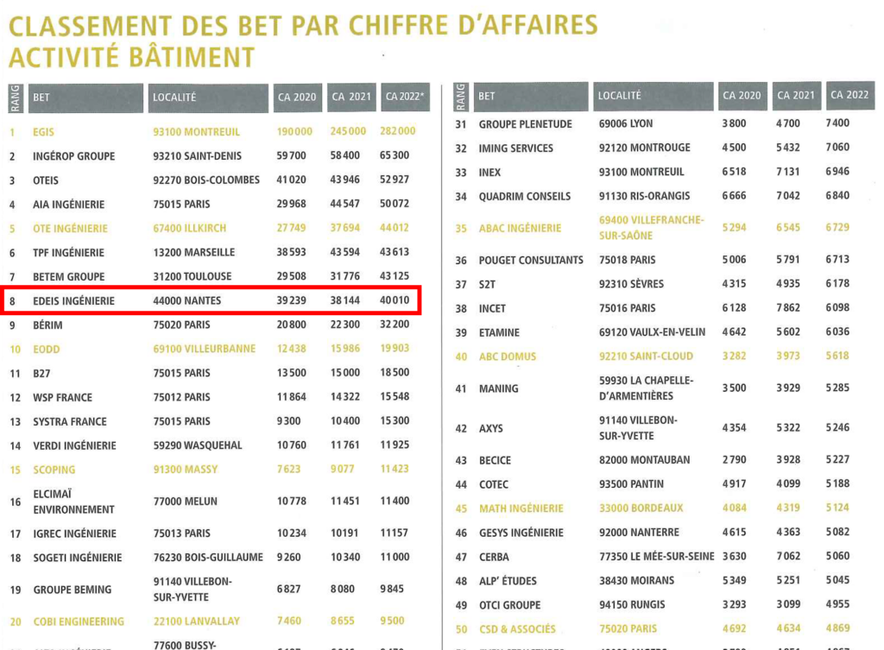Select the BETEM GROUPE row name
Viewport: 884px width, 650px height.
[x=69, y=277]
